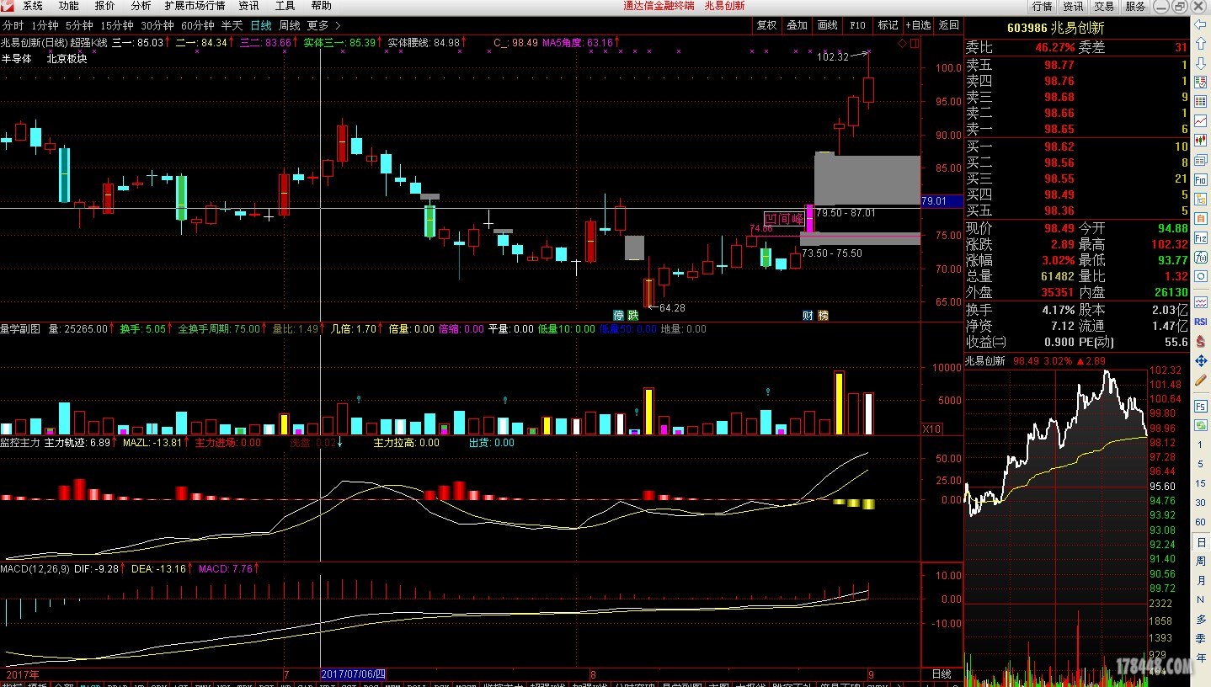The image size is (1211, 687).
Task: Click the 榜 marker below the candlesticks
Action: [823, 316]
